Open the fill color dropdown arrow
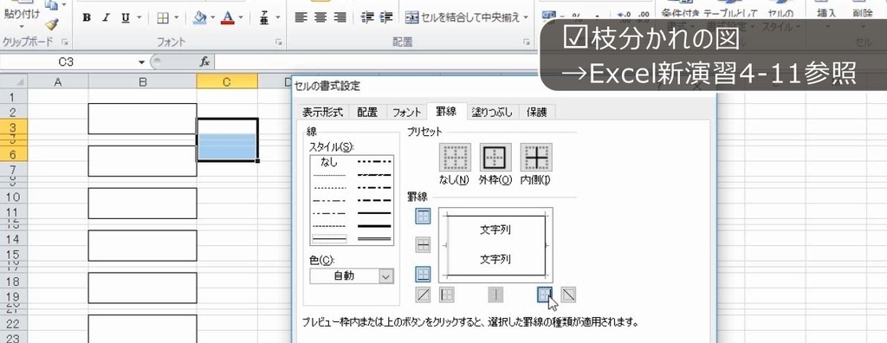Viewport: 887px width, 343px height. pyautogui.click(x=213, y=18)
